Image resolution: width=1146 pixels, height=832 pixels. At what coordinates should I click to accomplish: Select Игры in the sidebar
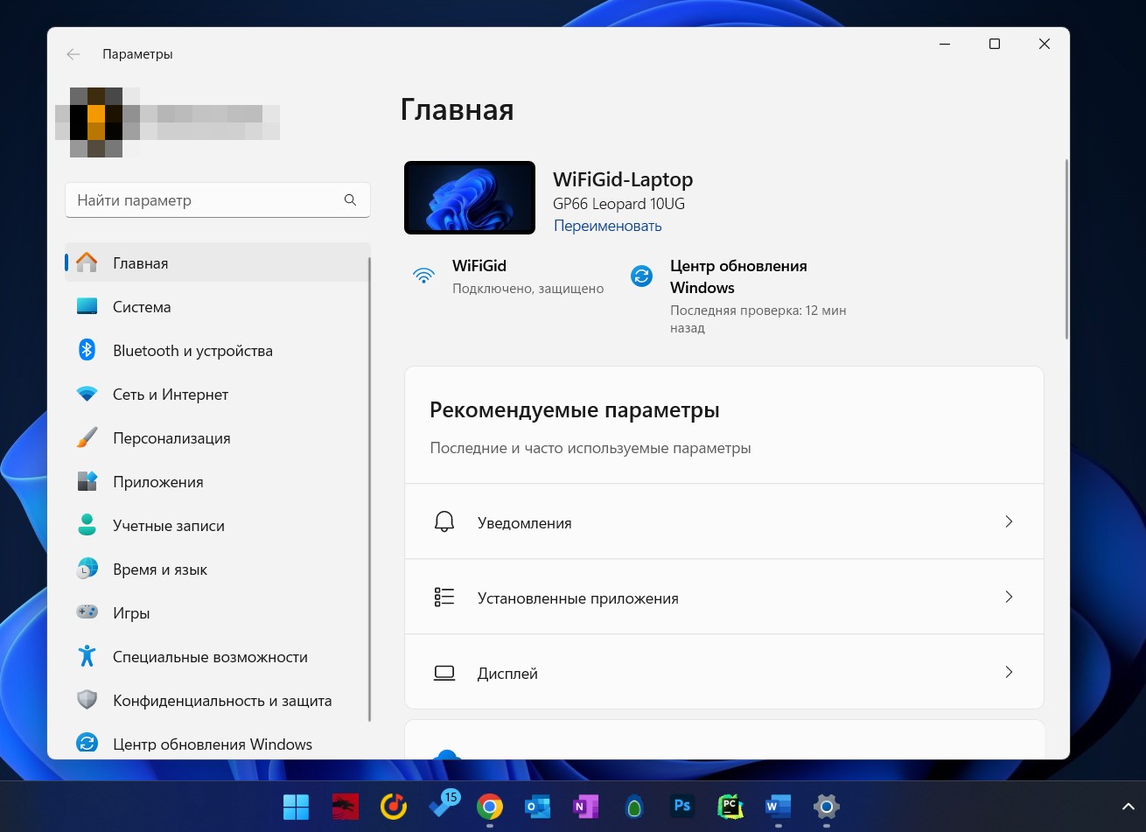[x=218, y=612]
